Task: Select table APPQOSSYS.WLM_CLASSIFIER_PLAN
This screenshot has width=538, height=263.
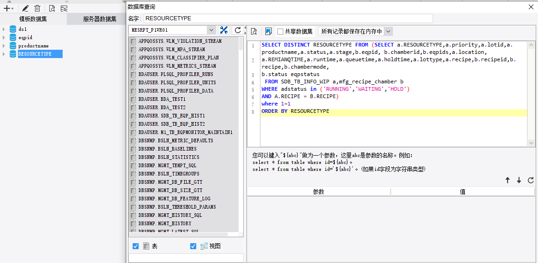Action: (x=178, y=58)
